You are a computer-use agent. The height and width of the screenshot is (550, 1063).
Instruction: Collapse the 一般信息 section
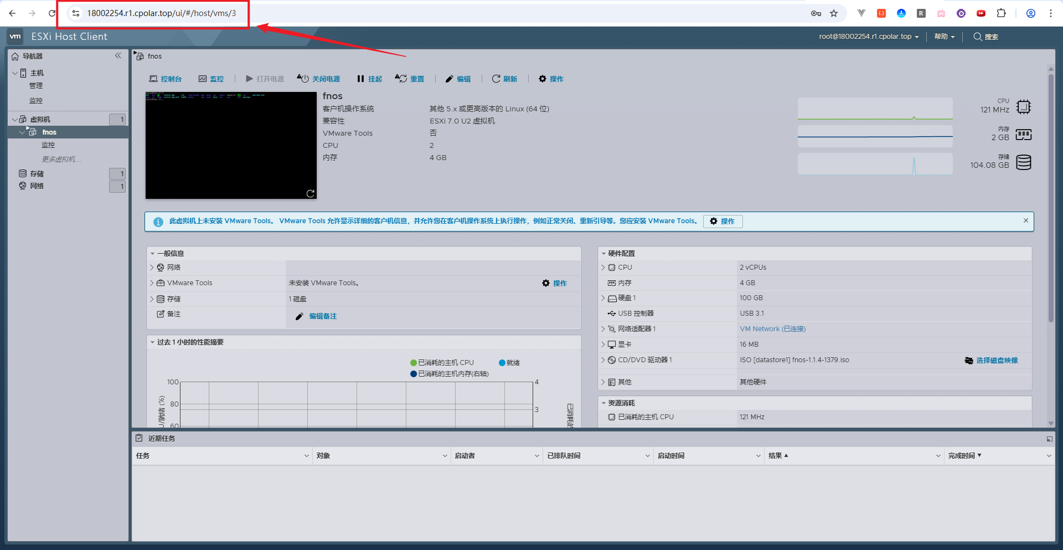click(153, 254)
